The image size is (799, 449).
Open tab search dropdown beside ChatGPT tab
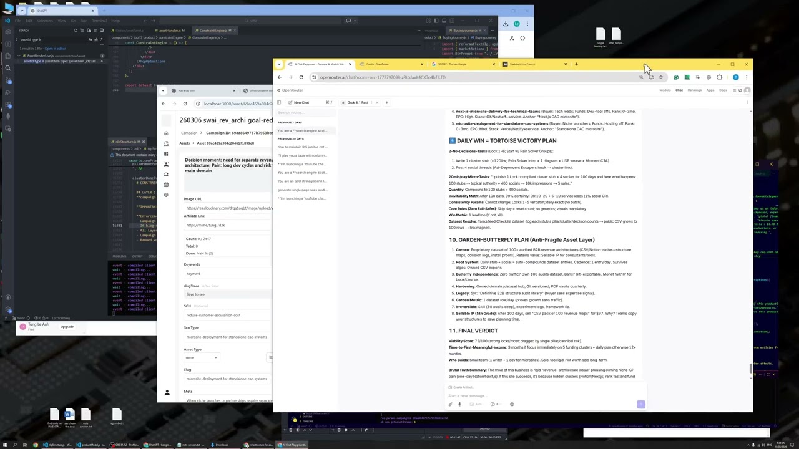(21, 11)
